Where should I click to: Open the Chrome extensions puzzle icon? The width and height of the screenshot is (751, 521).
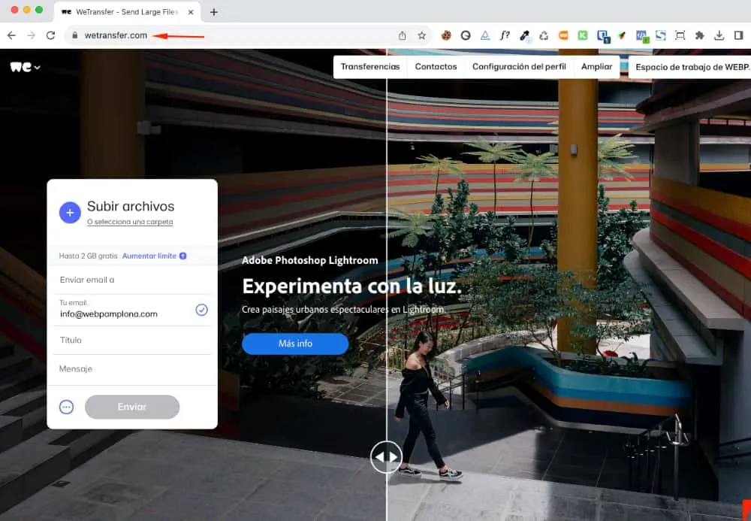point(700,35)
